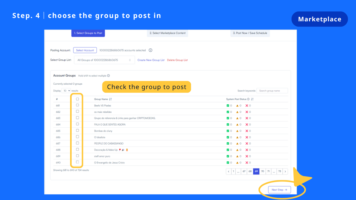Screen dimensions: 356x200
Task: Sort by System Post Status arrows icon
Action: (x=252, y=99)
